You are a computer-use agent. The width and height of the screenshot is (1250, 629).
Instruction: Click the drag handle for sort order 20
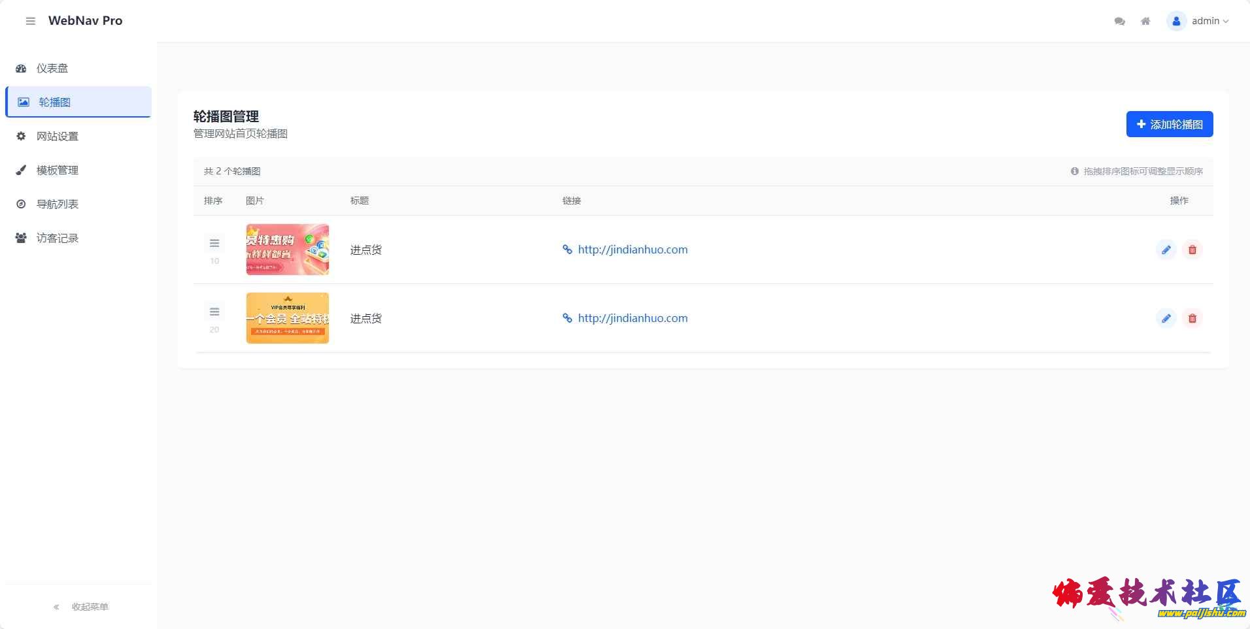pyautogui.click(x=214, y=312)
